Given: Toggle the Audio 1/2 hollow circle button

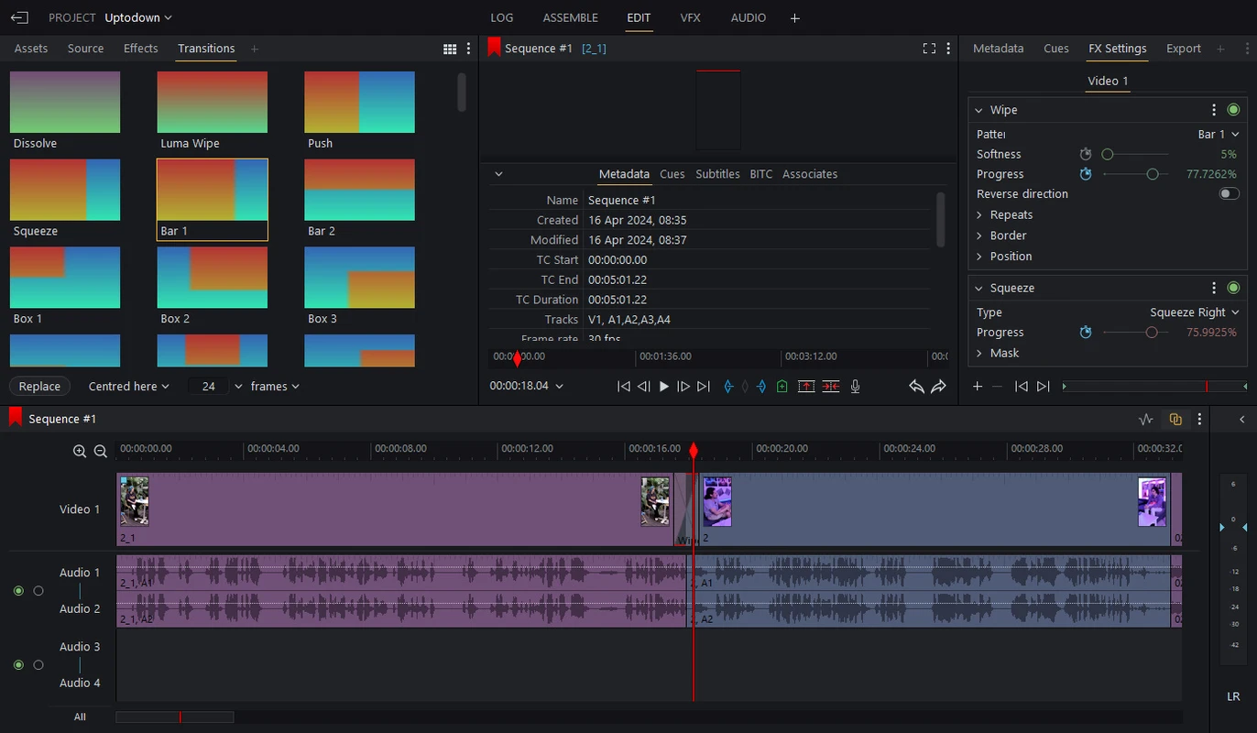Looking at the screenshot, I should coord(38,591).
